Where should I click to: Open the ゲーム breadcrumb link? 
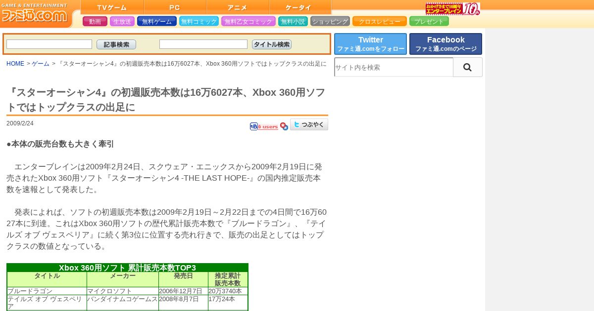tap(41, 64)
